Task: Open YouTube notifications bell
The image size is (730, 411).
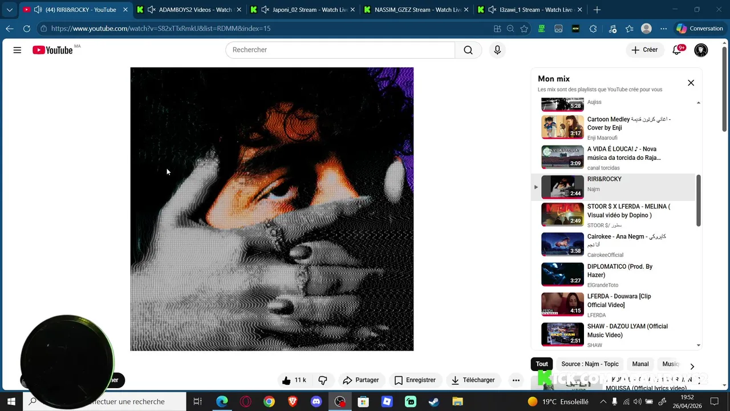Action: tap(677, 50)
